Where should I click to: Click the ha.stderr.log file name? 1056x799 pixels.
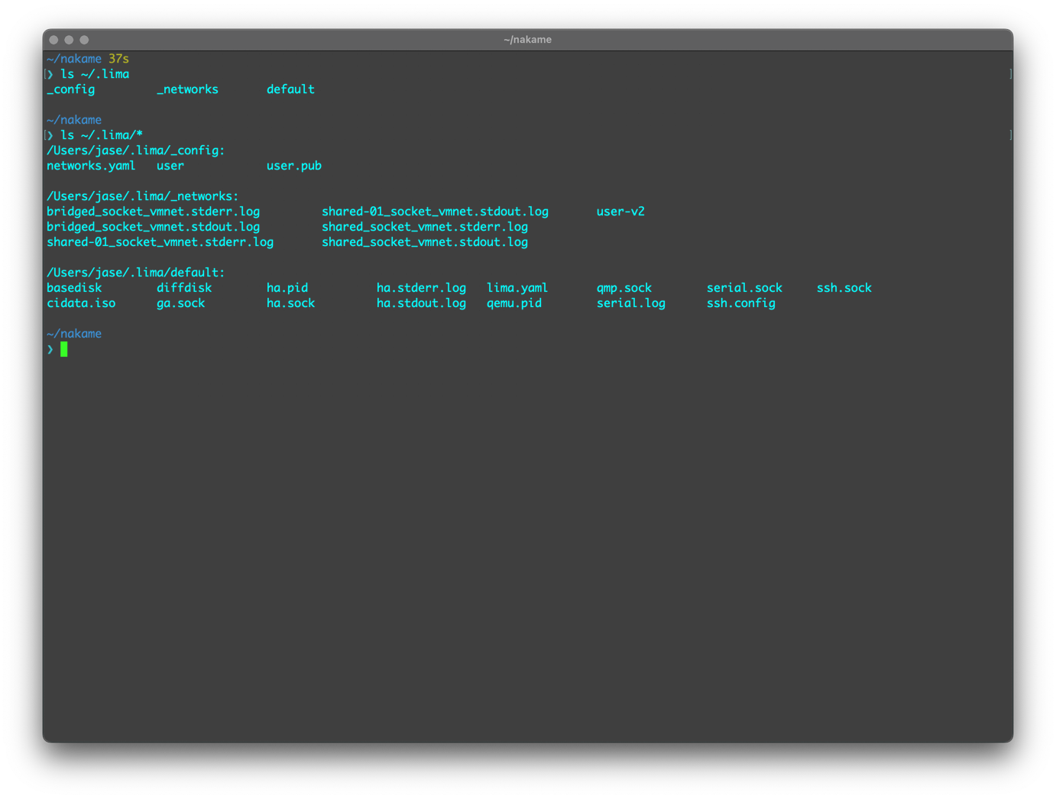coord(421,288)
